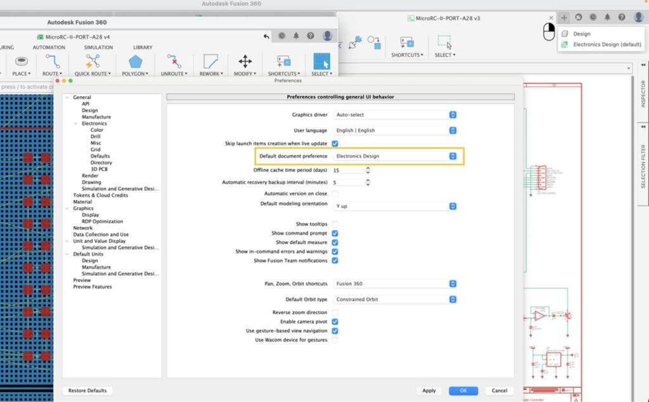Viewport: 649px width, 402px height.
Task: Click the Select tool icon in PCB toolbar
Action: click(x=321, y=62)
